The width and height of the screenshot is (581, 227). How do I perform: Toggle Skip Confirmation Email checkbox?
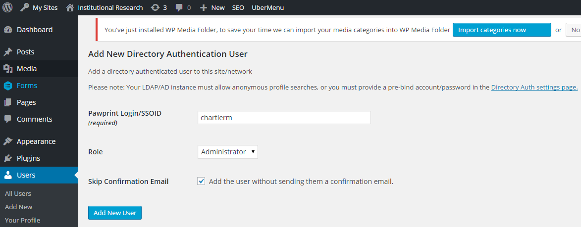pyautogui.click(x=201, y=182)
